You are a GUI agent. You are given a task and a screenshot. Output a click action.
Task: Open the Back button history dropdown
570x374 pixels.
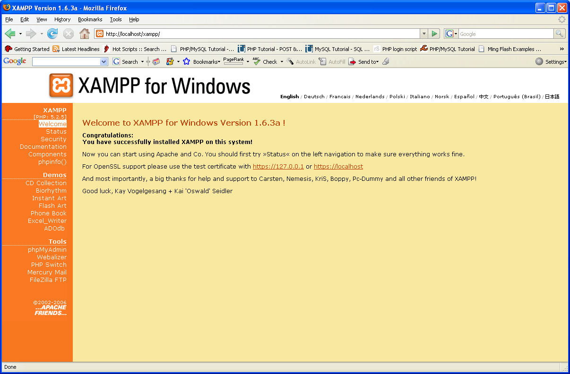coord(20,34)
